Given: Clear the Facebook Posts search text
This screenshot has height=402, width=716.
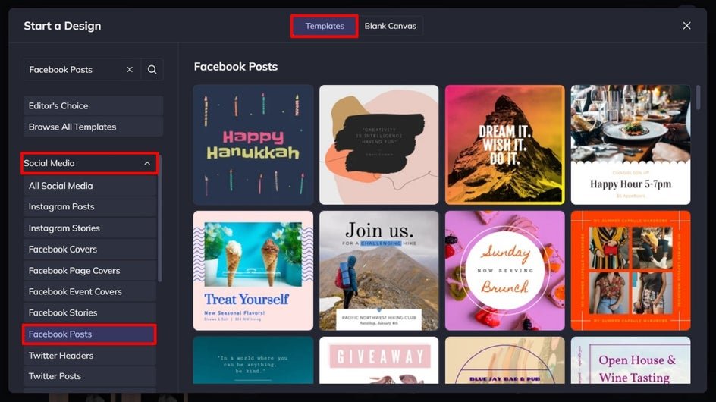Looking at the screenshot, I should click(x=130, y=70).
